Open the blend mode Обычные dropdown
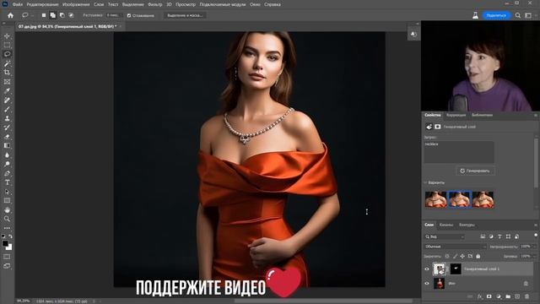The width and height of the screenshot is (540, 304). [x=456, y=247]
